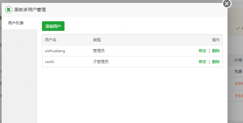Click 修改 for user xiehualang
The width and height of the screenshot is (243, 123).
(202, 51)
